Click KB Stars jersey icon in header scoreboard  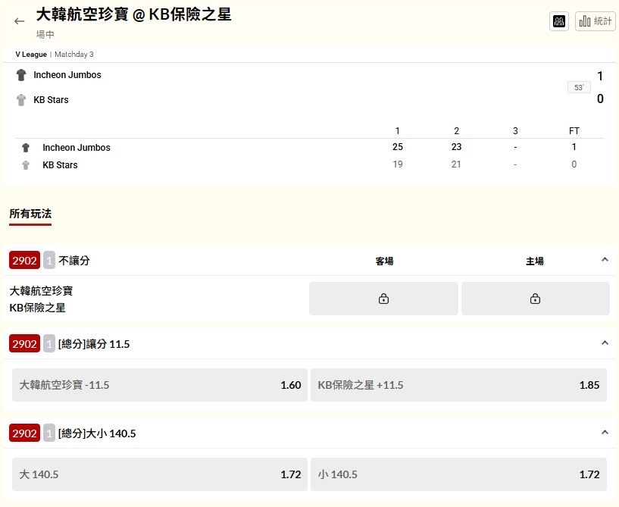(x=21, y=100)
